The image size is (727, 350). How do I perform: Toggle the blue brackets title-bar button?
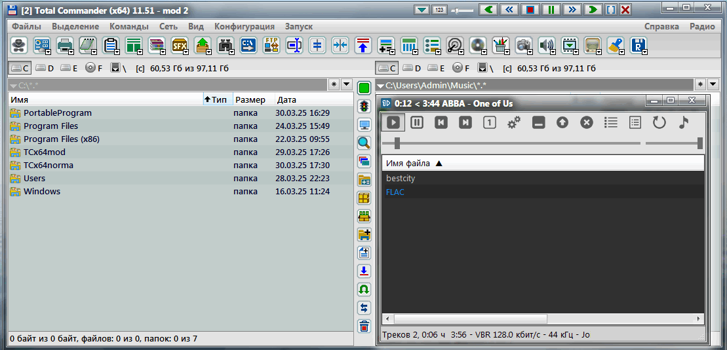610,10
